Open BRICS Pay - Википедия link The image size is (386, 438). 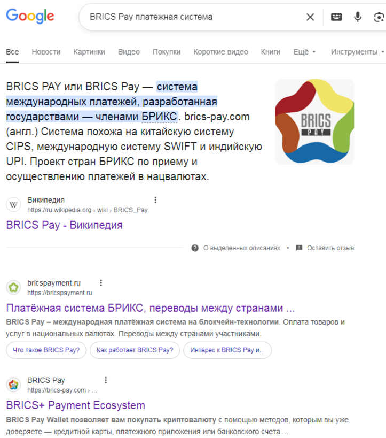pos(65,225)
